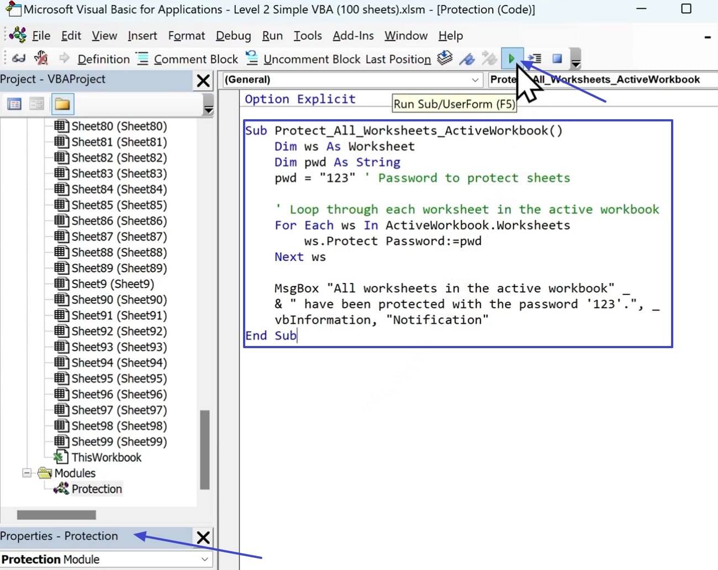718x570 pixels.
Task: Open Quick Info via the eyeglasses icon
Action: [18, 57]
